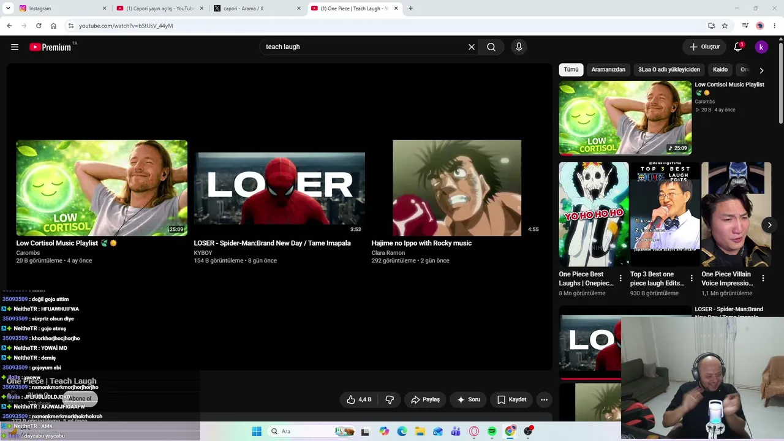The height and width of the screenshot is (441, 784).
Task: Open the Chrome home page button
Action: click(53, 26)
